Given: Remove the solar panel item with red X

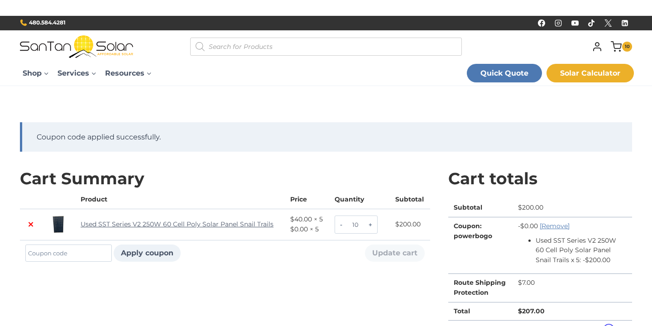Looking at the screenshot, I should tap(31, 225).
